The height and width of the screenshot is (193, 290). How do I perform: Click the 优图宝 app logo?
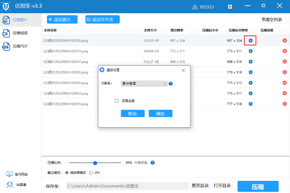(x=6, y=6)
